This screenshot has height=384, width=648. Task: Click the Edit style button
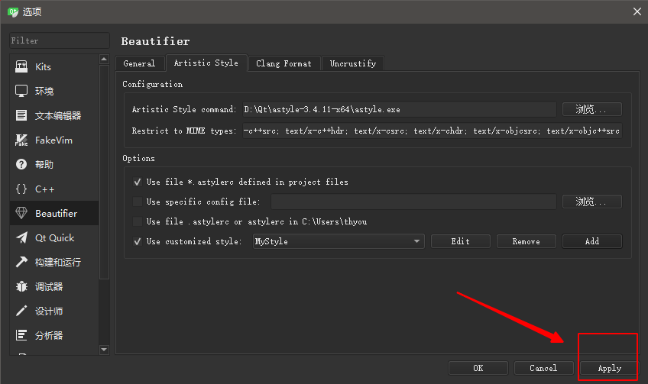pyautogui.click(x=460, y=241)
